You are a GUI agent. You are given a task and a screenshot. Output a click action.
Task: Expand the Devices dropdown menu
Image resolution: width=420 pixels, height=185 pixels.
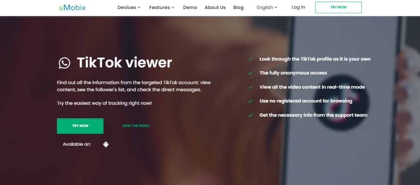[129, 7]
